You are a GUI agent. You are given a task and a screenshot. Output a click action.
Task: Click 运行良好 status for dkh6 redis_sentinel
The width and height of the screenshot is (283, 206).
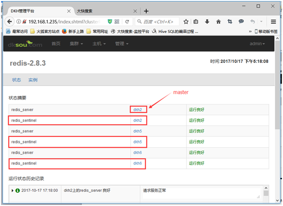(x=197, y=163)
